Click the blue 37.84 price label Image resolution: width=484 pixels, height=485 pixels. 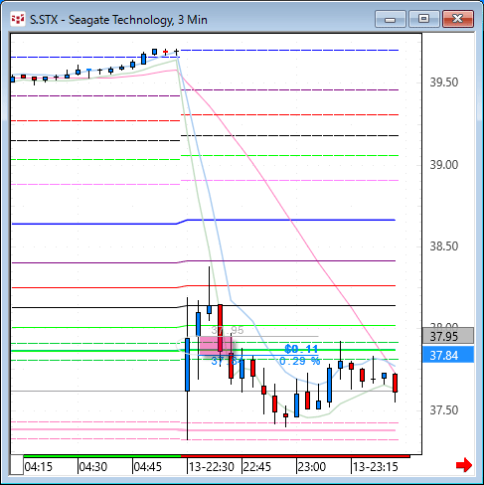coord(448,355)
